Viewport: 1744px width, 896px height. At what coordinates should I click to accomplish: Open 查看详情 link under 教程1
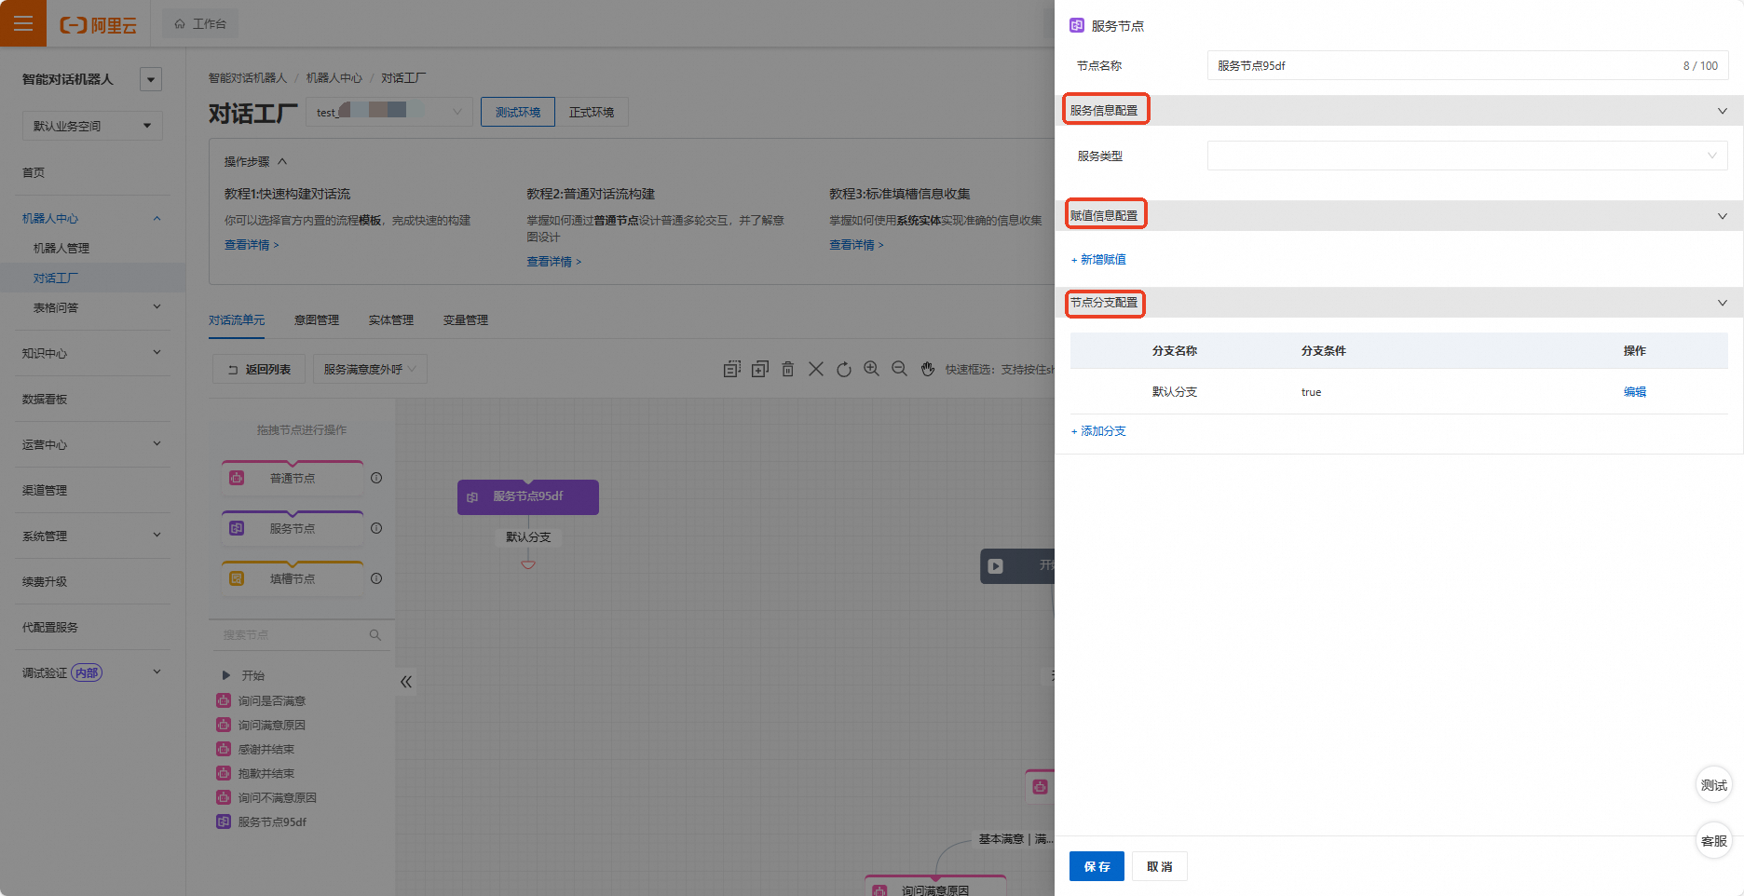pos(252,245)
